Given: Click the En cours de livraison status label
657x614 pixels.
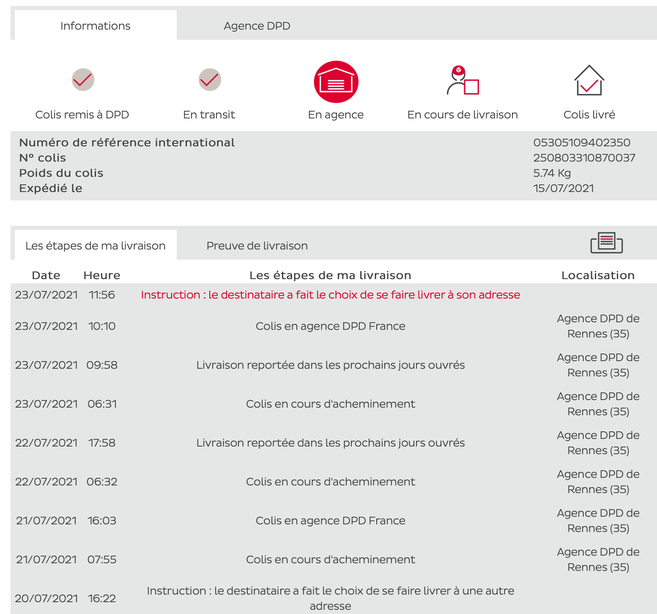Looking at the screenshot, I should tap(463, 115).
